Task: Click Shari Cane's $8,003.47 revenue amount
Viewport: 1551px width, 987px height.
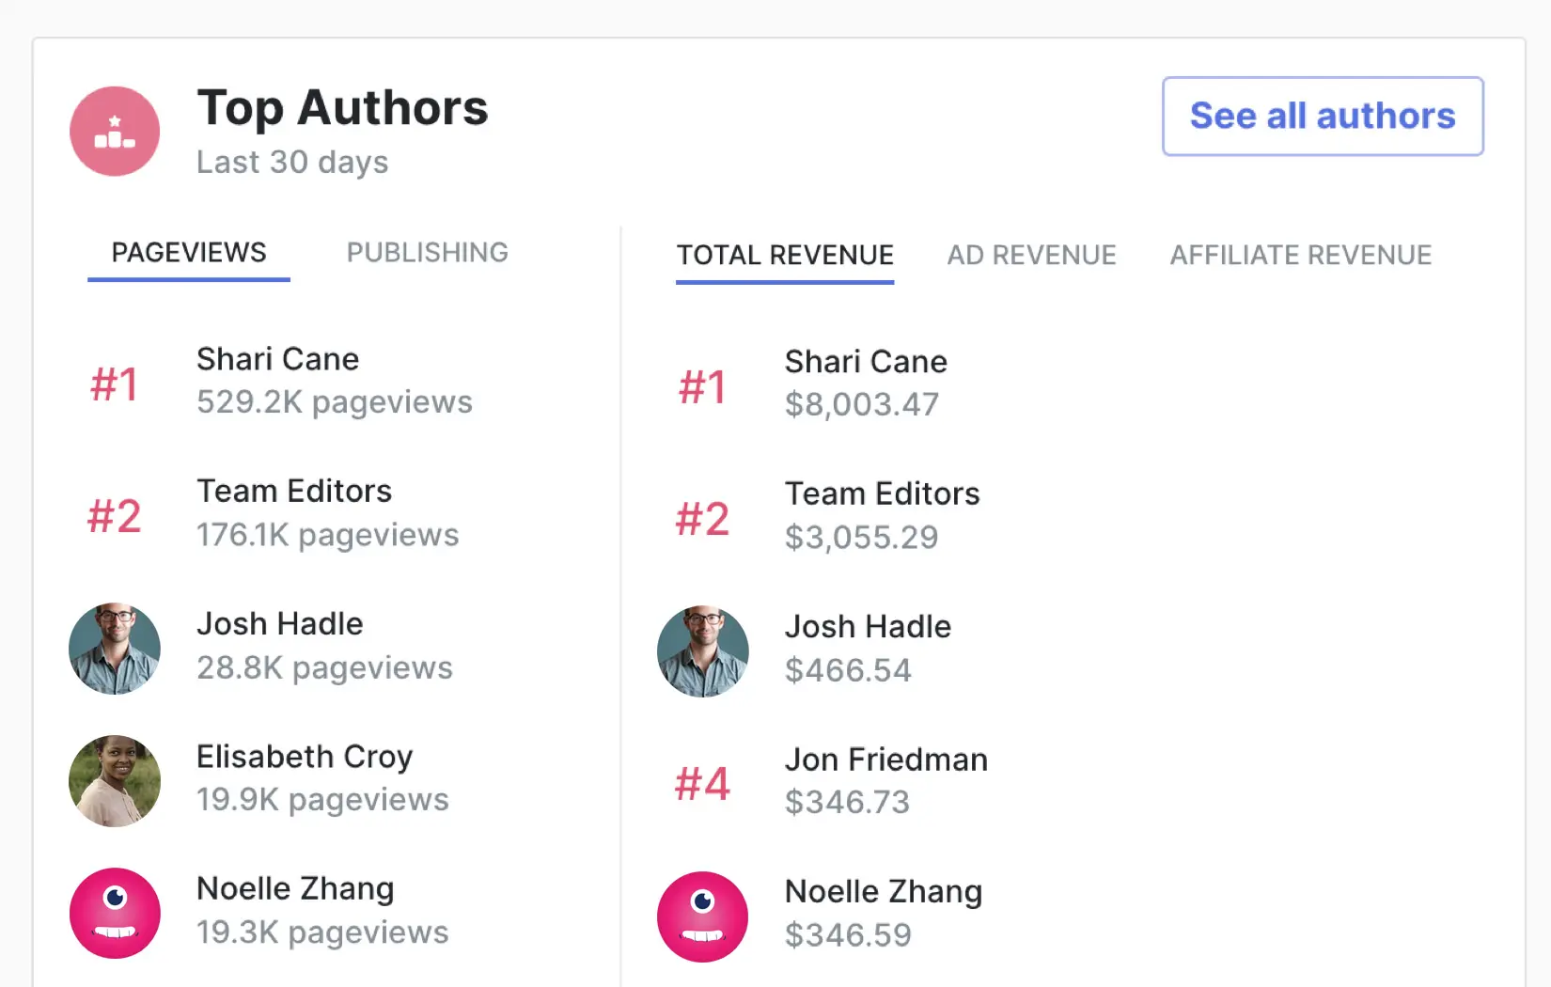Action: 861,404
